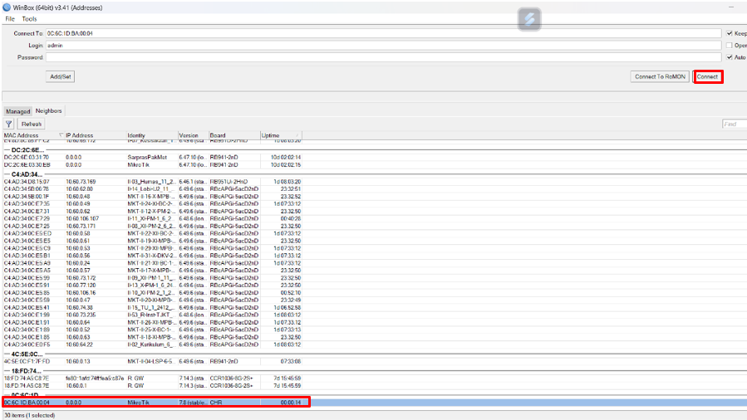This screenshot has width=747, height=420.
Task: Switch to the Managed tab
Action: point(17,110)
